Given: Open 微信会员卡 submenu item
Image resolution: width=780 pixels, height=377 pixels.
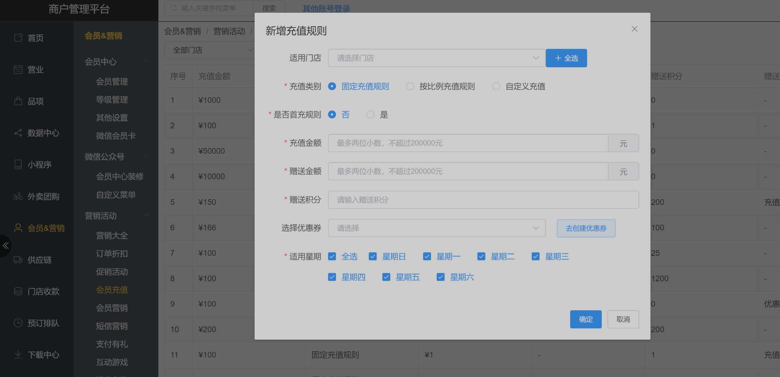Looking at the screenshot, I should (x=116, y=136).
